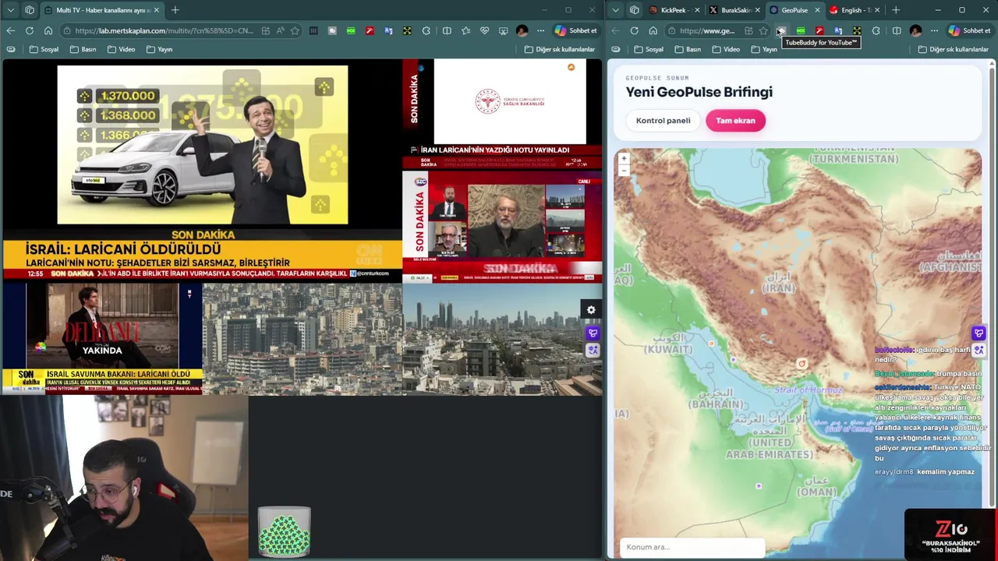Image resolution: width=998 pixels, height=561 pixels.
Task: Open Sosyal bookmark folder in left browser
Action: pyautogui.click(x=44, y=49)
